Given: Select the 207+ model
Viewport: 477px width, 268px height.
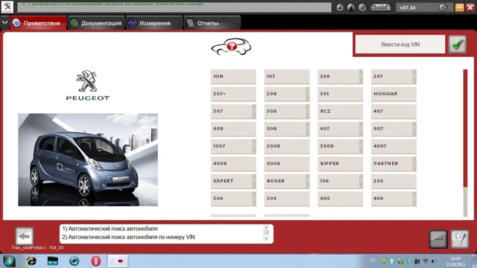Looking at the screenshot, I should click(233, 94).
